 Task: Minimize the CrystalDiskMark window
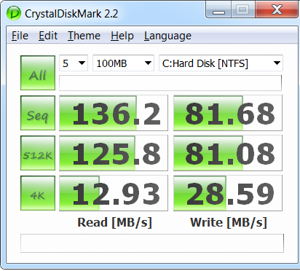218,10
